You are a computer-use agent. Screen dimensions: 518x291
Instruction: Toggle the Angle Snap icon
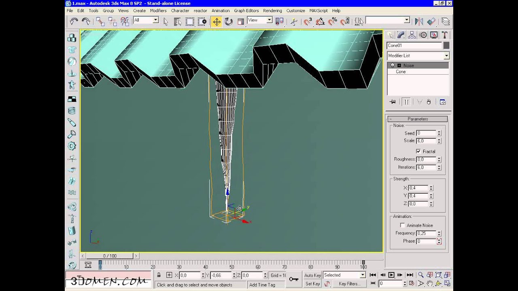pyautogui.click(x=320, y=21)
